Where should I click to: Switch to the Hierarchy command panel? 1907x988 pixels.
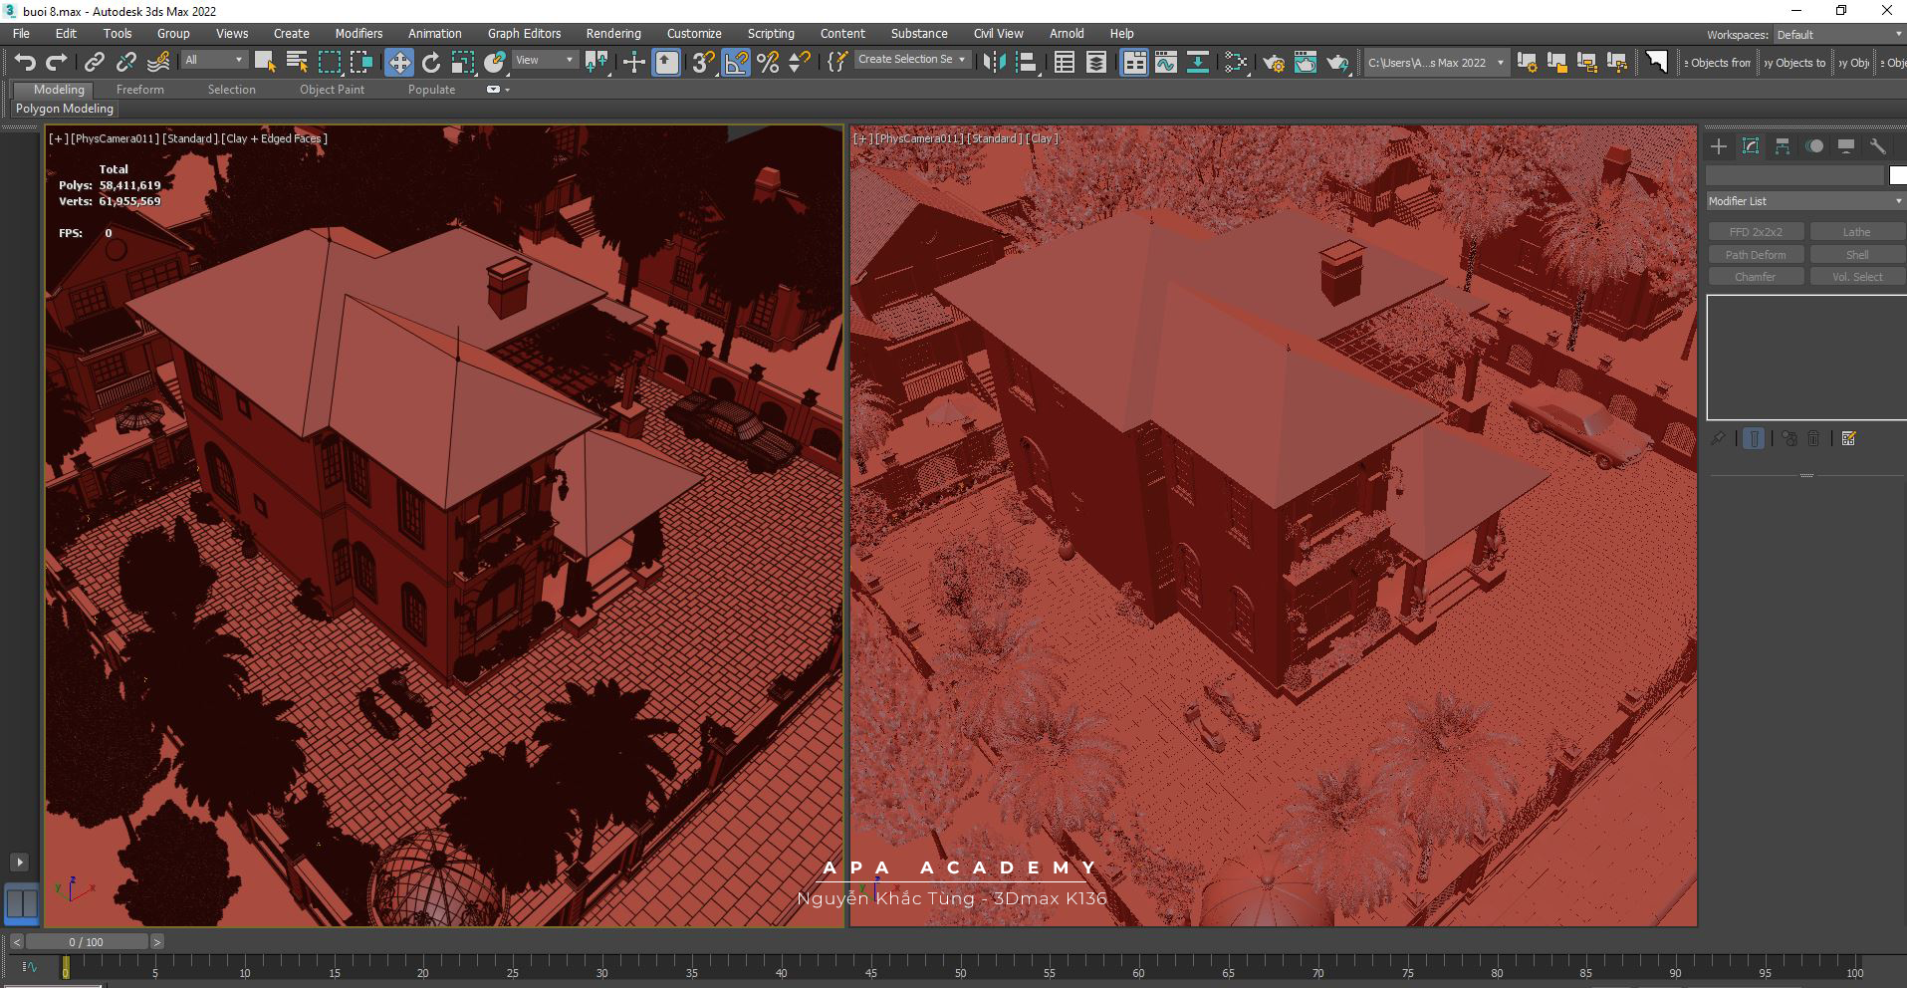(x=1783, y=146)
